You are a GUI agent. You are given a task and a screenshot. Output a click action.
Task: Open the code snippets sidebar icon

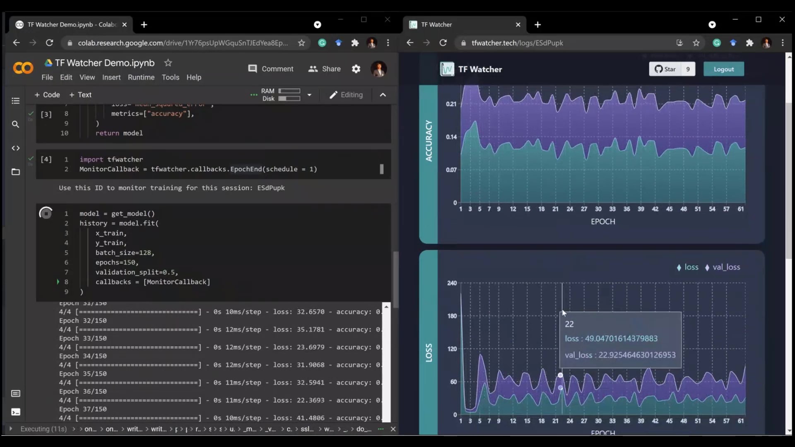pyautogui.click(x=15, y=148)
